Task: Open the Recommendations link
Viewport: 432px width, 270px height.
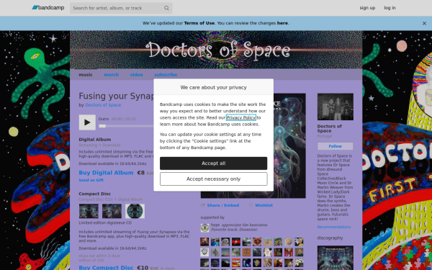Action: tap(334, 227)
